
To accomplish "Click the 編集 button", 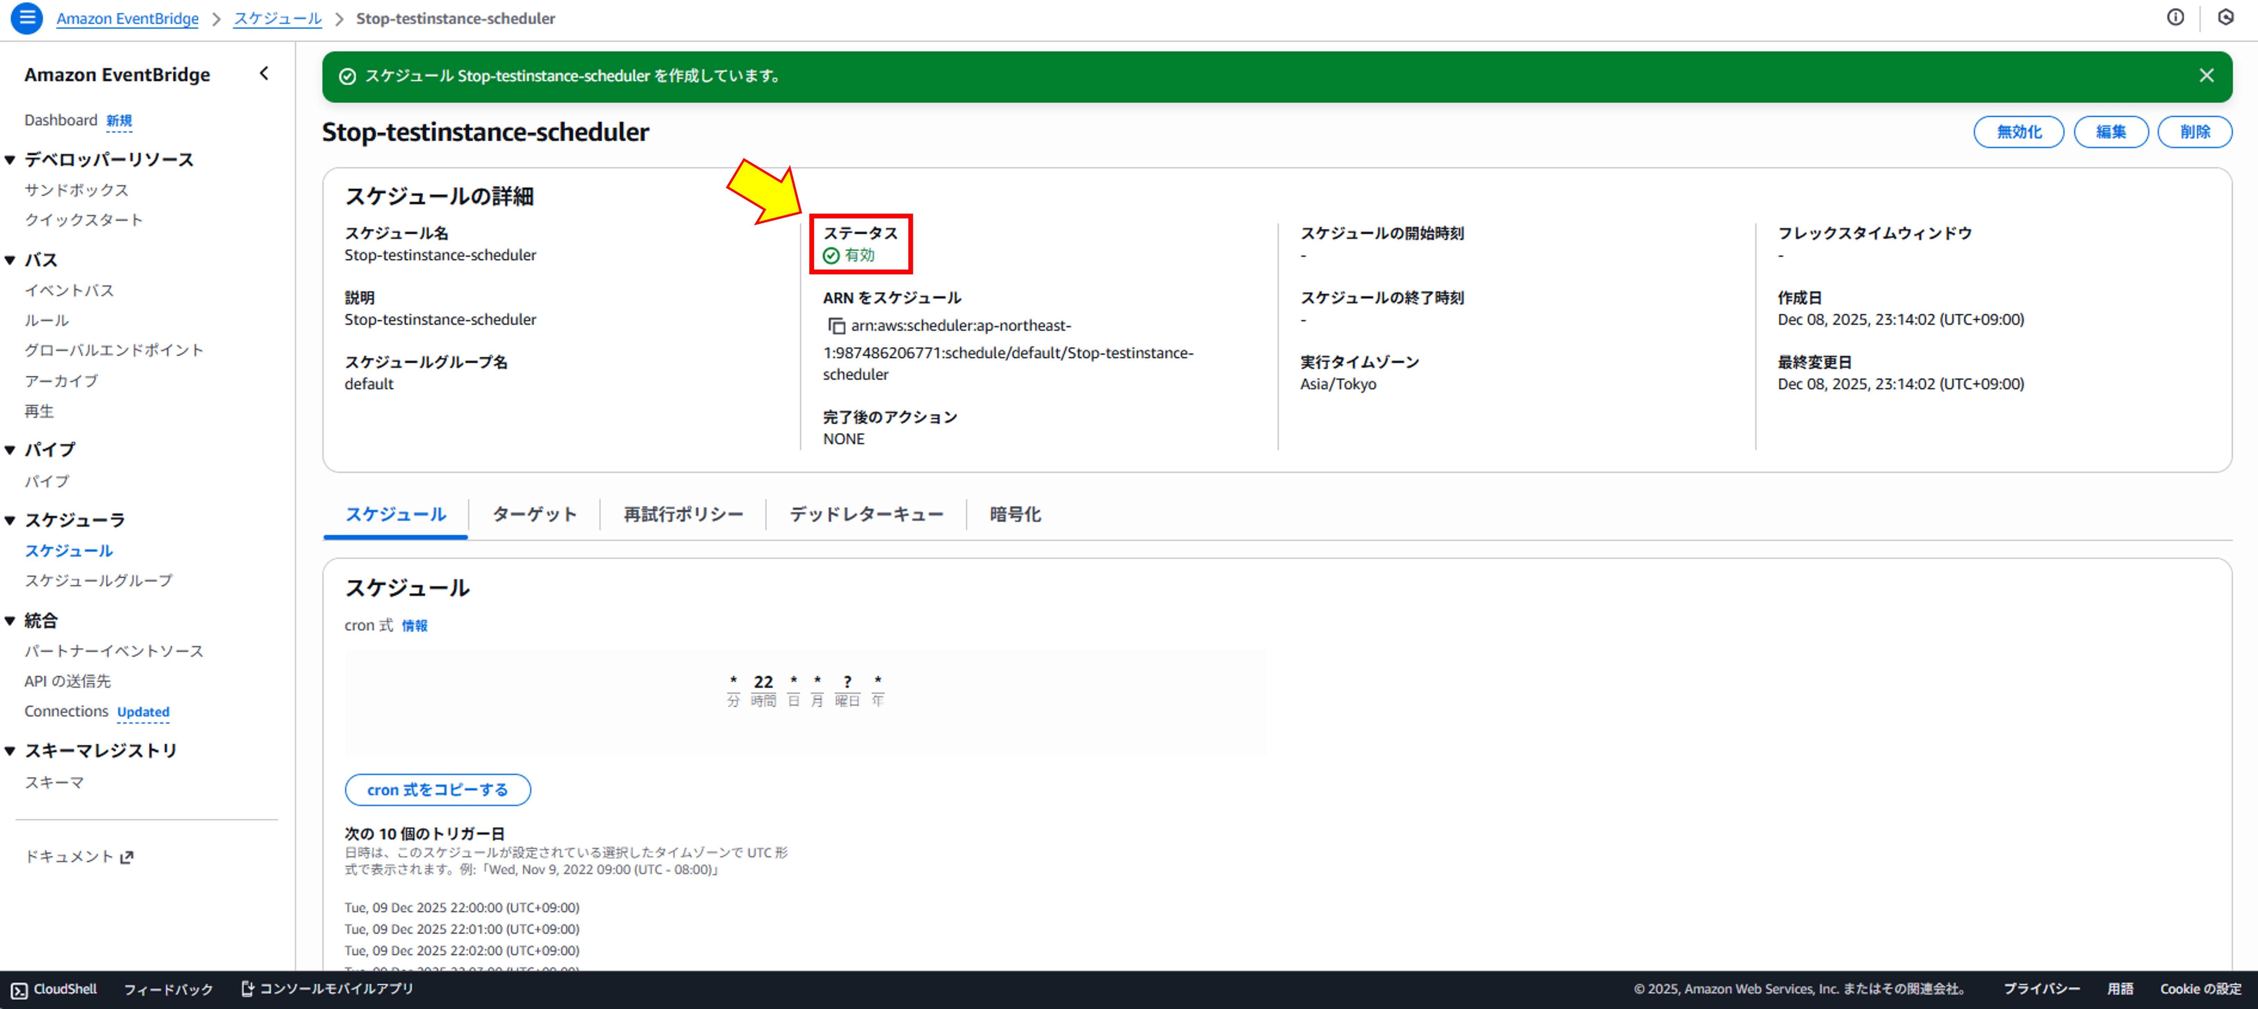I will pos(2111,132).
